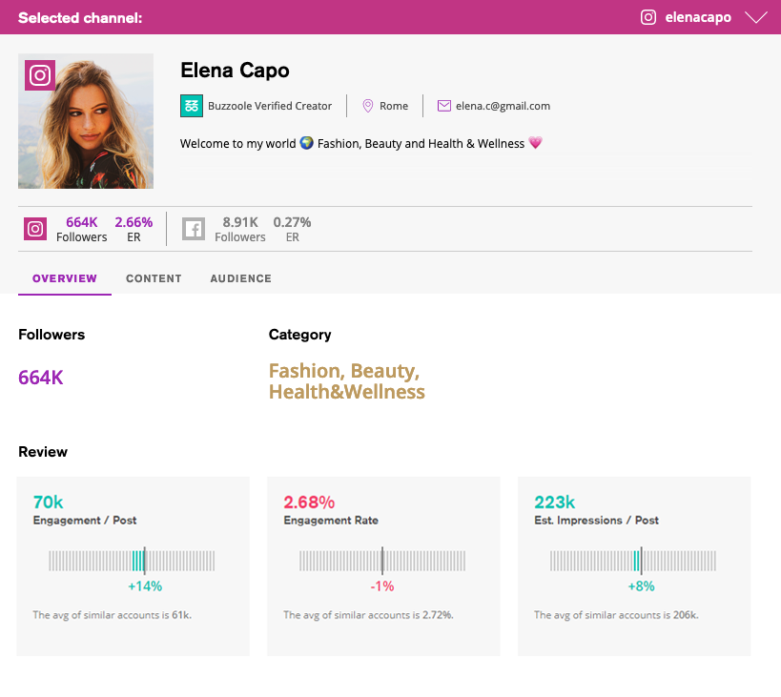Click the Instagram badge on the profile photo
The image size is (781, 697).
[x=40, y=75]
